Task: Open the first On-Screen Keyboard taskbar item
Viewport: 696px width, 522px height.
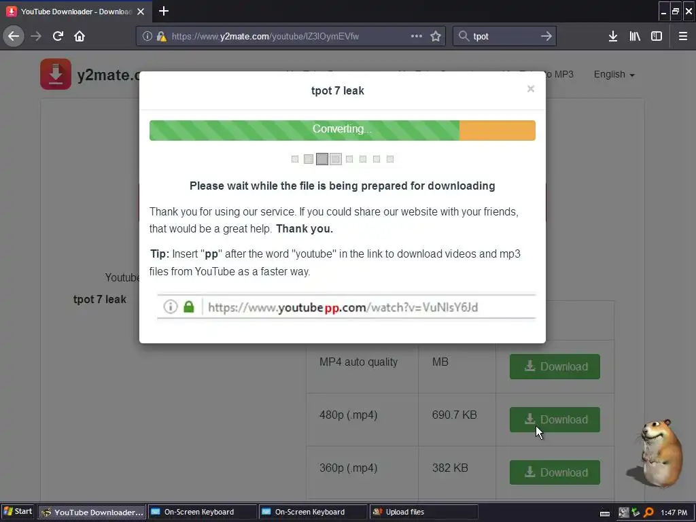Action: point(203,512)
